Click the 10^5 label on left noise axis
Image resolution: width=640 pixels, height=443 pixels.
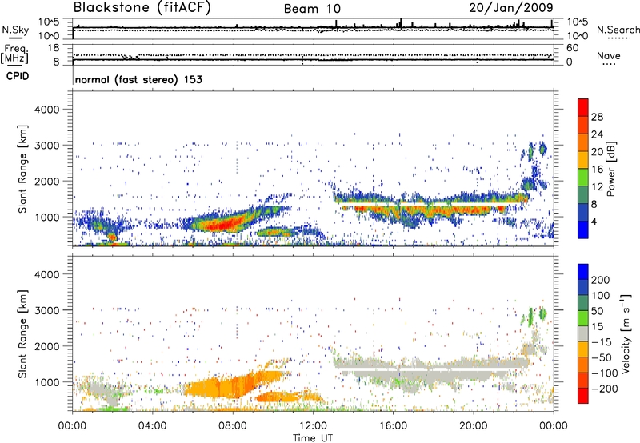[49, 22]
